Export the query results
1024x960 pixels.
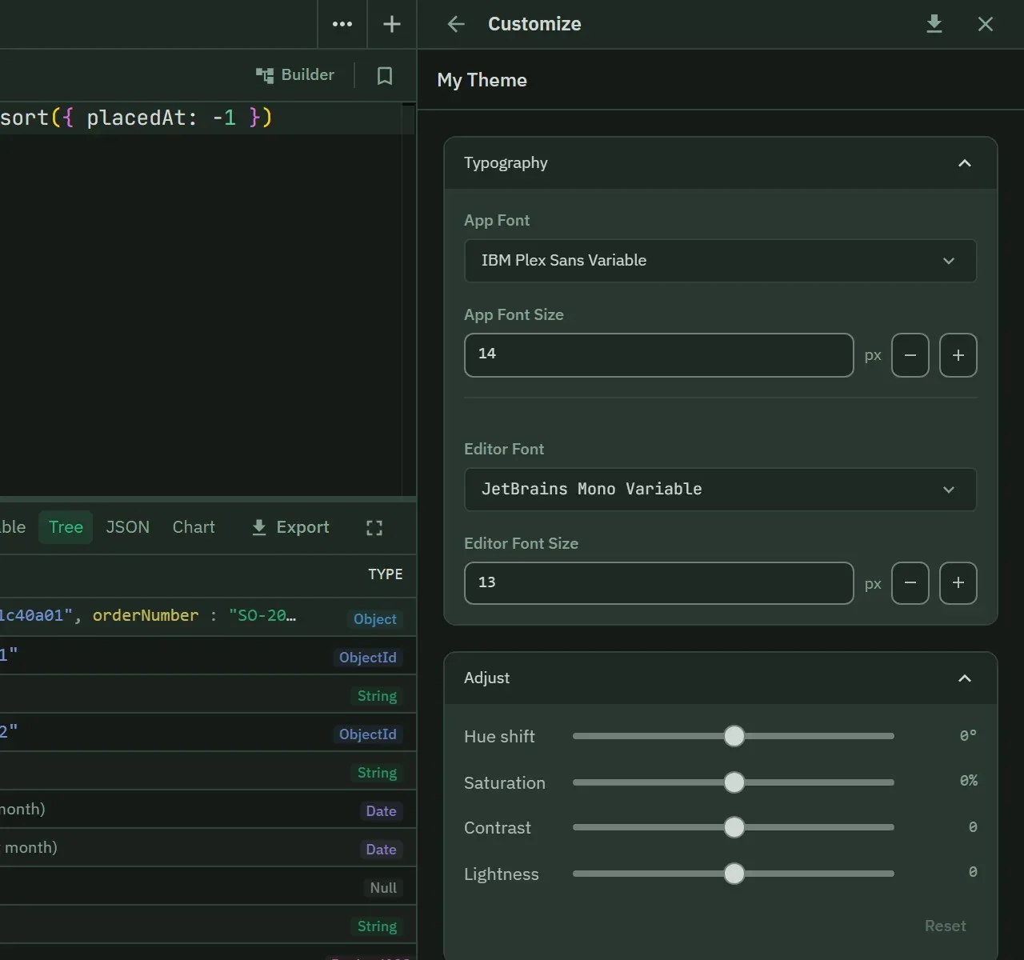pyautogui.click(x=290, y=527)
